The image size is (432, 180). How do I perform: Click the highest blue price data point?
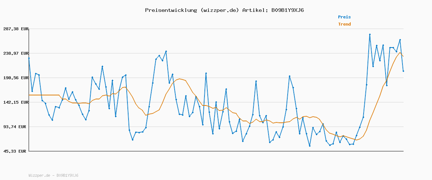pyautogui.click(x=370, y=35)
